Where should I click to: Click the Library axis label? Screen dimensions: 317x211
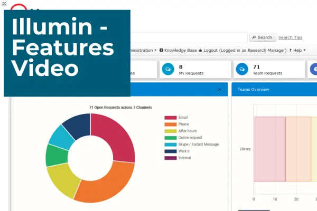pyautogui.click(x=245, y=149)
